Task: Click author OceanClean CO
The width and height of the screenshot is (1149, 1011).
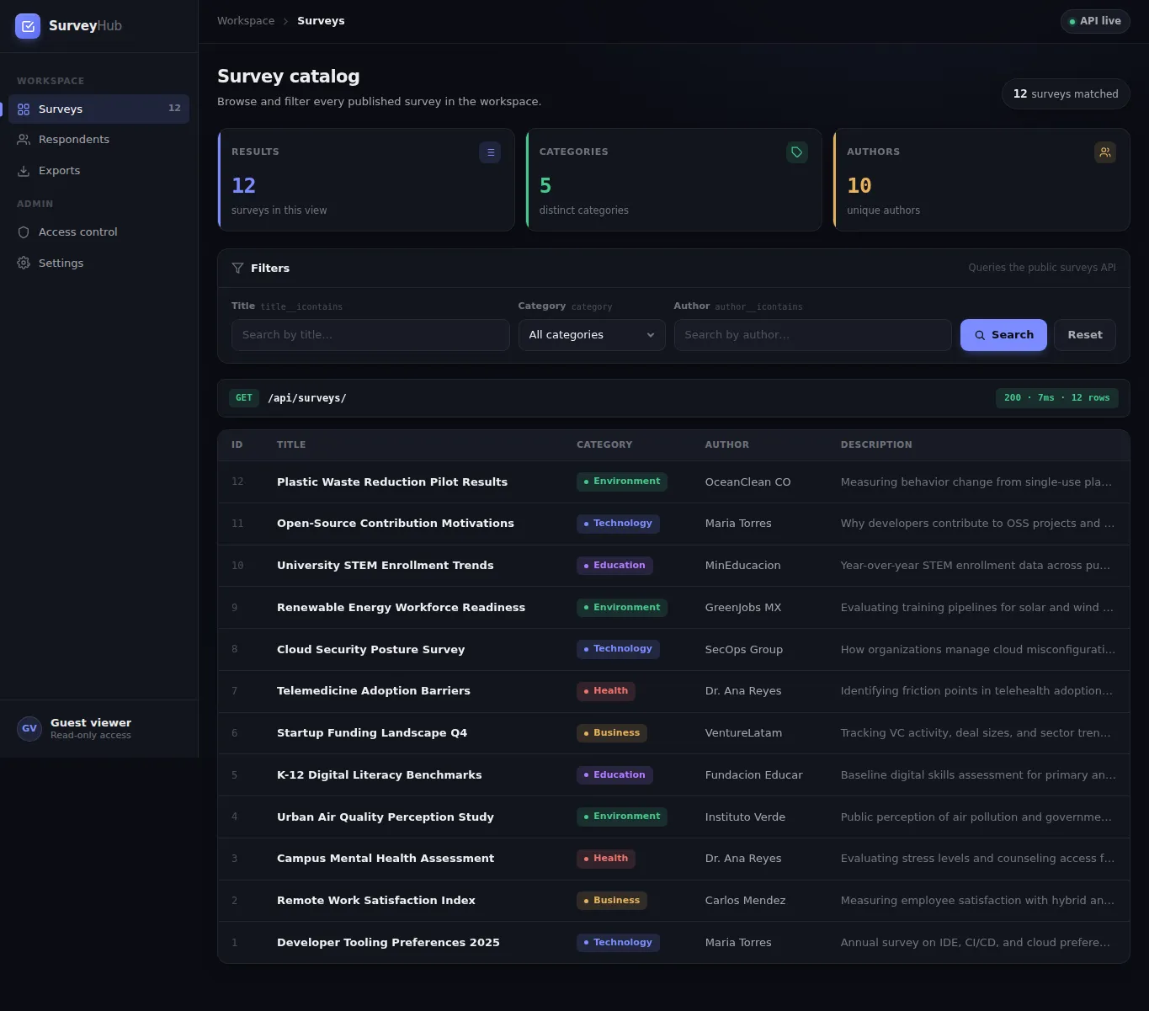Action: 747,482
